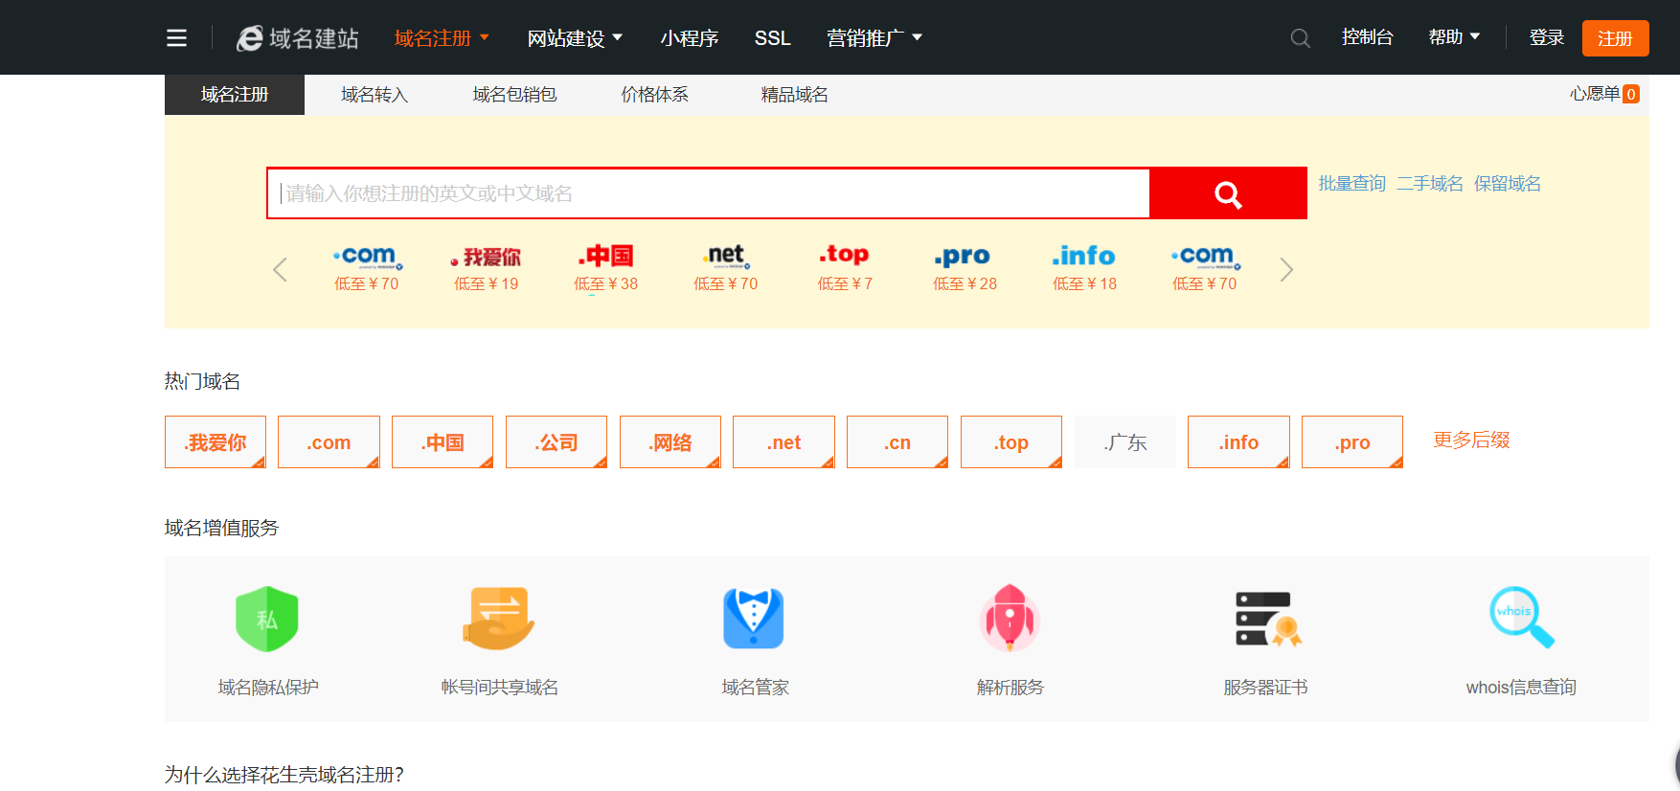Toggle the .我爱你 hot domain suffix
1680x791 pixels.
tap(216, 442)
